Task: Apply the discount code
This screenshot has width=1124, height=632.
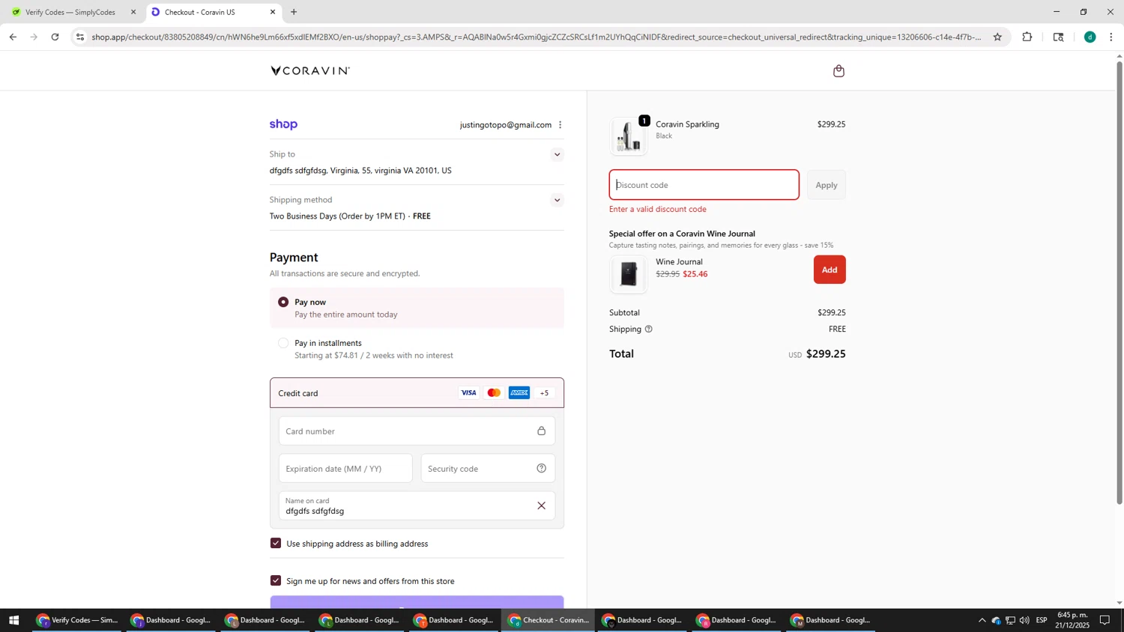Action: 827,185
